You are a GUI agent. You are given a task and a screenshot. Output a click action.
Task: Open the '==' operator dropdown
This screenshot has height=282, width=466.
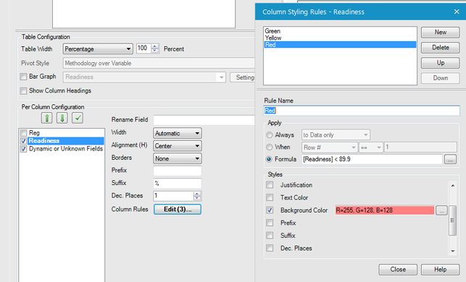tap(370, 148)
